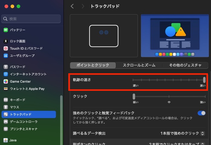Open the Game Center sidebar icon

[5, 81]
